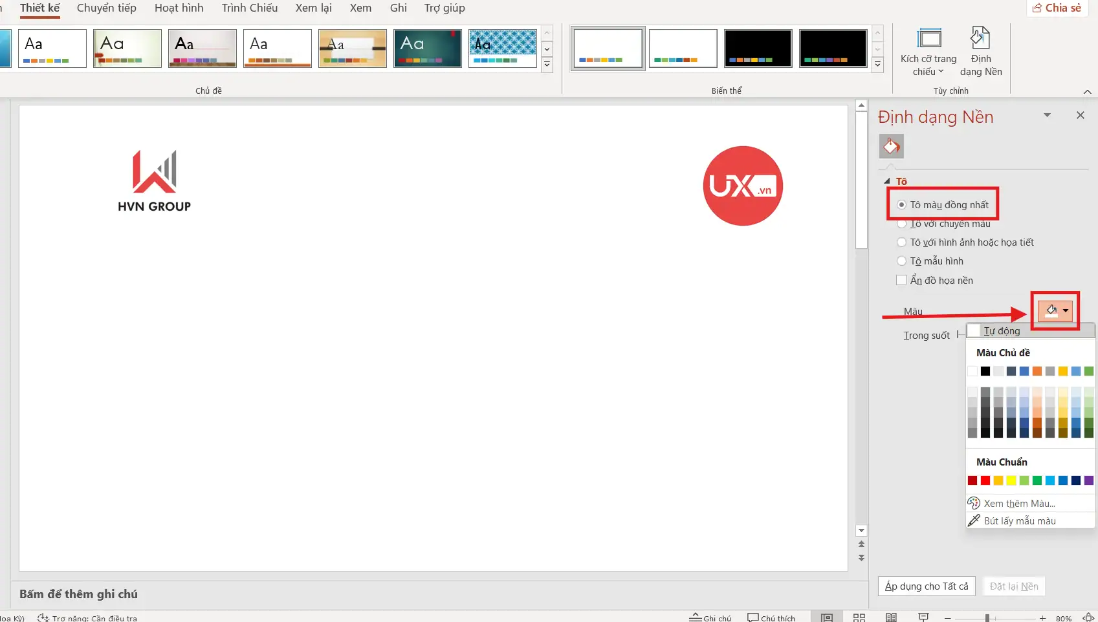Expand the variants gallery more arrow
1098x622 pixels.
tap(878, 65)
